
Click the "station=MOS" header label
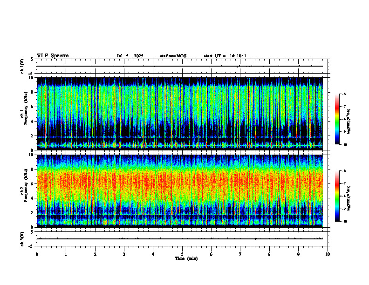pos(173,56)
